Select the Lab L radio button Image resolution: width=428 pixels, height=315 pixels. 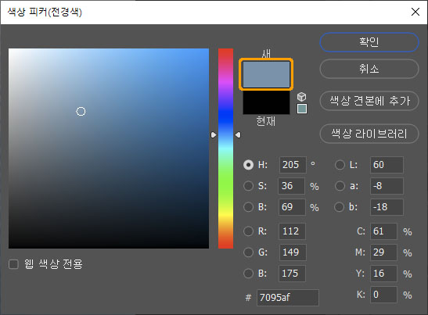coord(340,165)
